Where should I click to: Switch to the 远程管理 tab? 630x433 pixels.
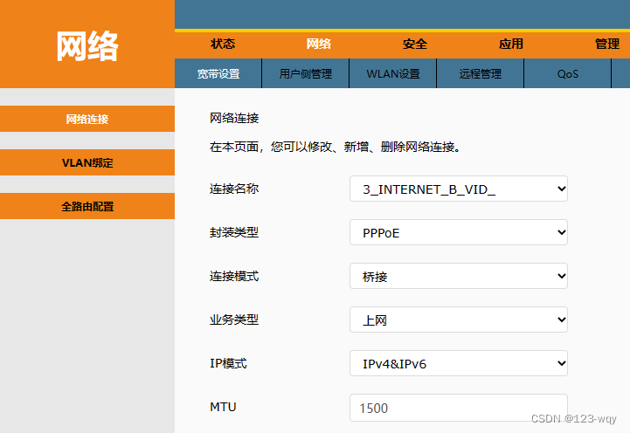(480, 73)
